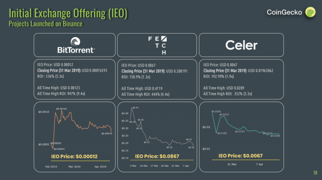322x180 pixels.
Task: Click the Fetch IEO Price $0.0867 label
Action: point(157,156)
